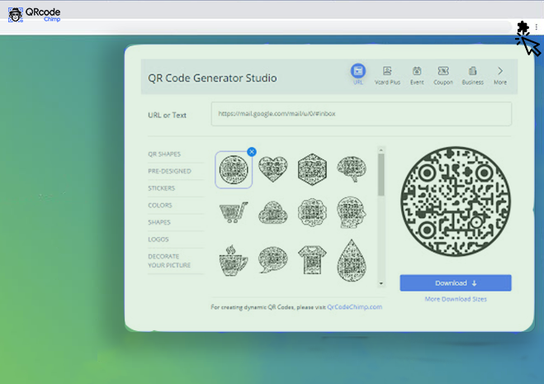Open the PRE-DESIGNED tab
Image resolution: width=544 pixels, height=384 pixels.
coord(169,171)
